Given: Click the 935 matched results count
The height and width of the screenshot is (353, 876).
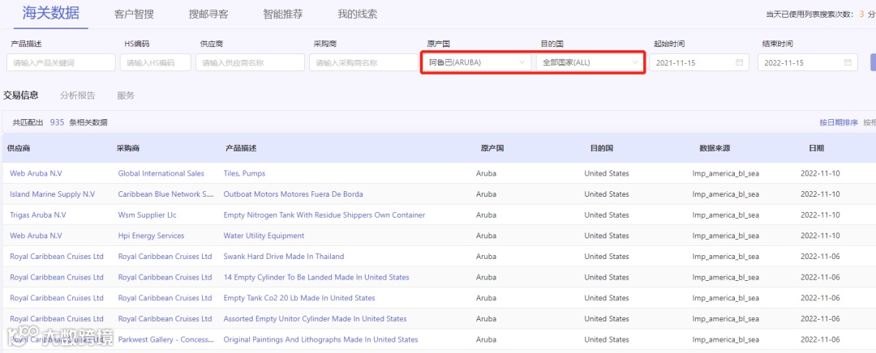Looking at the screenshot, I should (x=57, y=122).
